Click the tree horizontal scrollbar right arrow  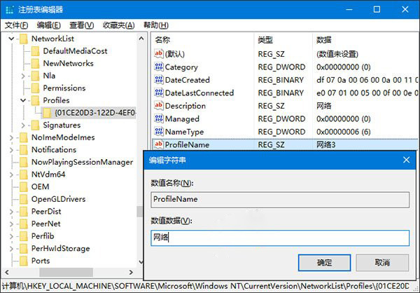131,273
